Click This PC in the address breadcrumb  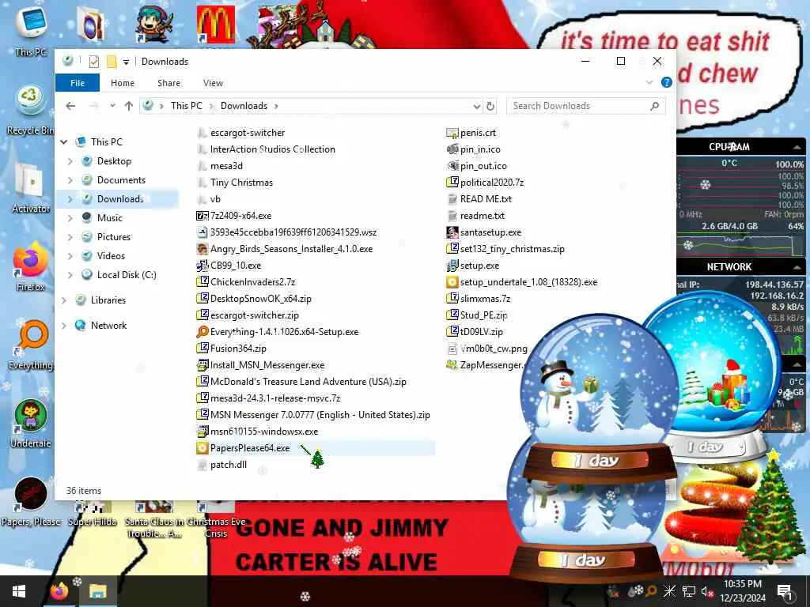[187, 106]
